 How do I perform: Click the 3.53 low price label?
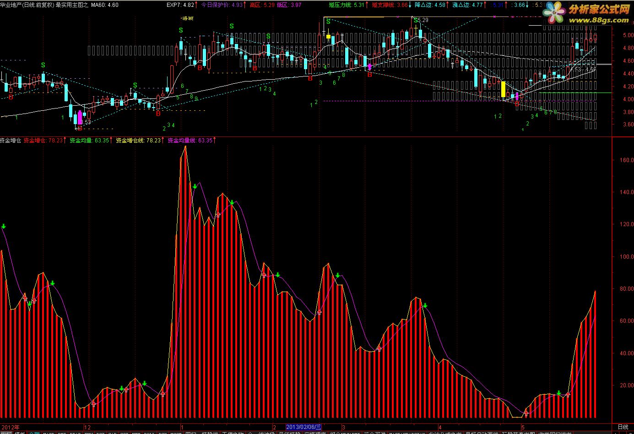tap(85, 122)
